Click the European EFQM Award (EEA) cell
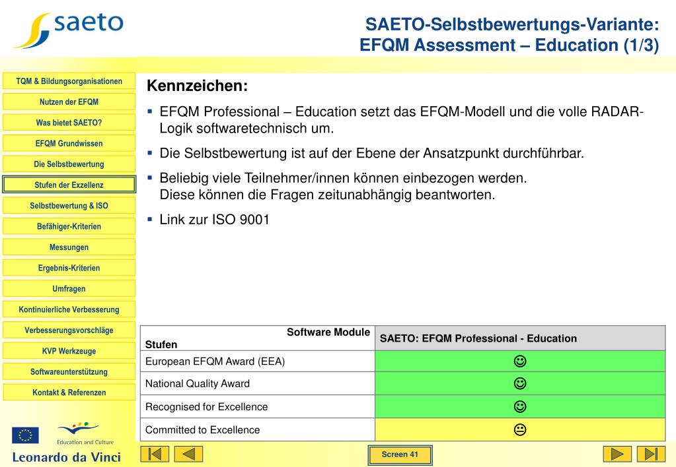Viewport: 676px width, 467px height. point(257,361)
